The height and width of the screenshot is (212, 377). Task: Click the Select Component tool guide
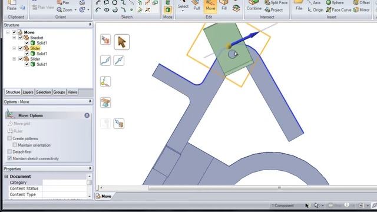(105, 39)
